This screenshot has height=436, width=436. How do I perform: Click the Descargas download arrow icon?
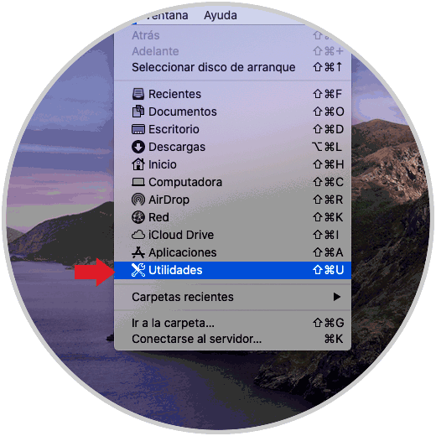point(138,147)
